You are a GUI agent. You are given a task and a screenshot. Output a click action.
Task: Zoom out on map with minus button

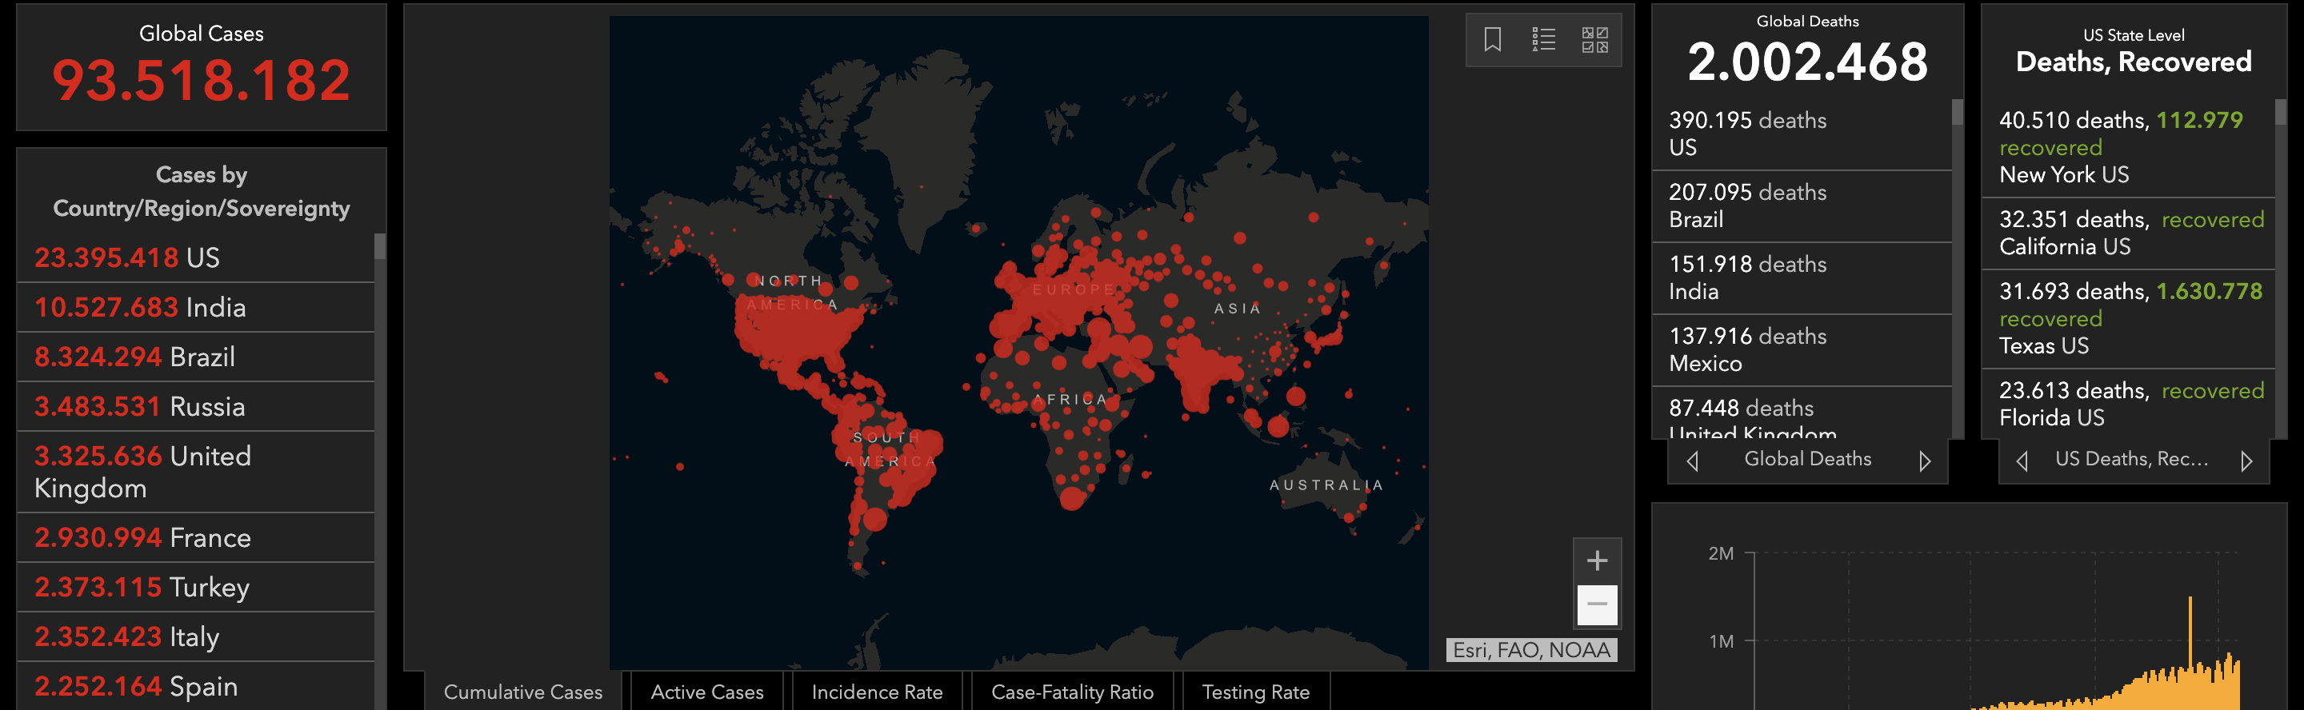(x=1597, y=605)
